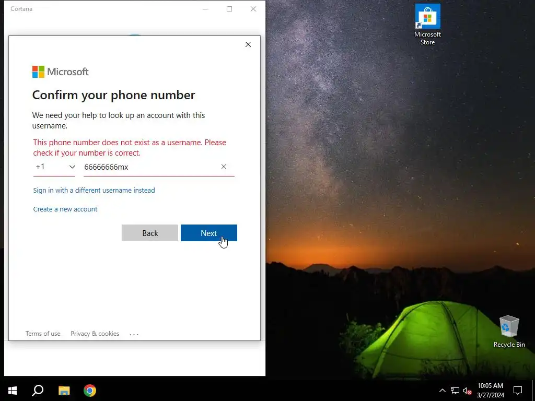Click the blue Next button

click(x=209, y=233)
